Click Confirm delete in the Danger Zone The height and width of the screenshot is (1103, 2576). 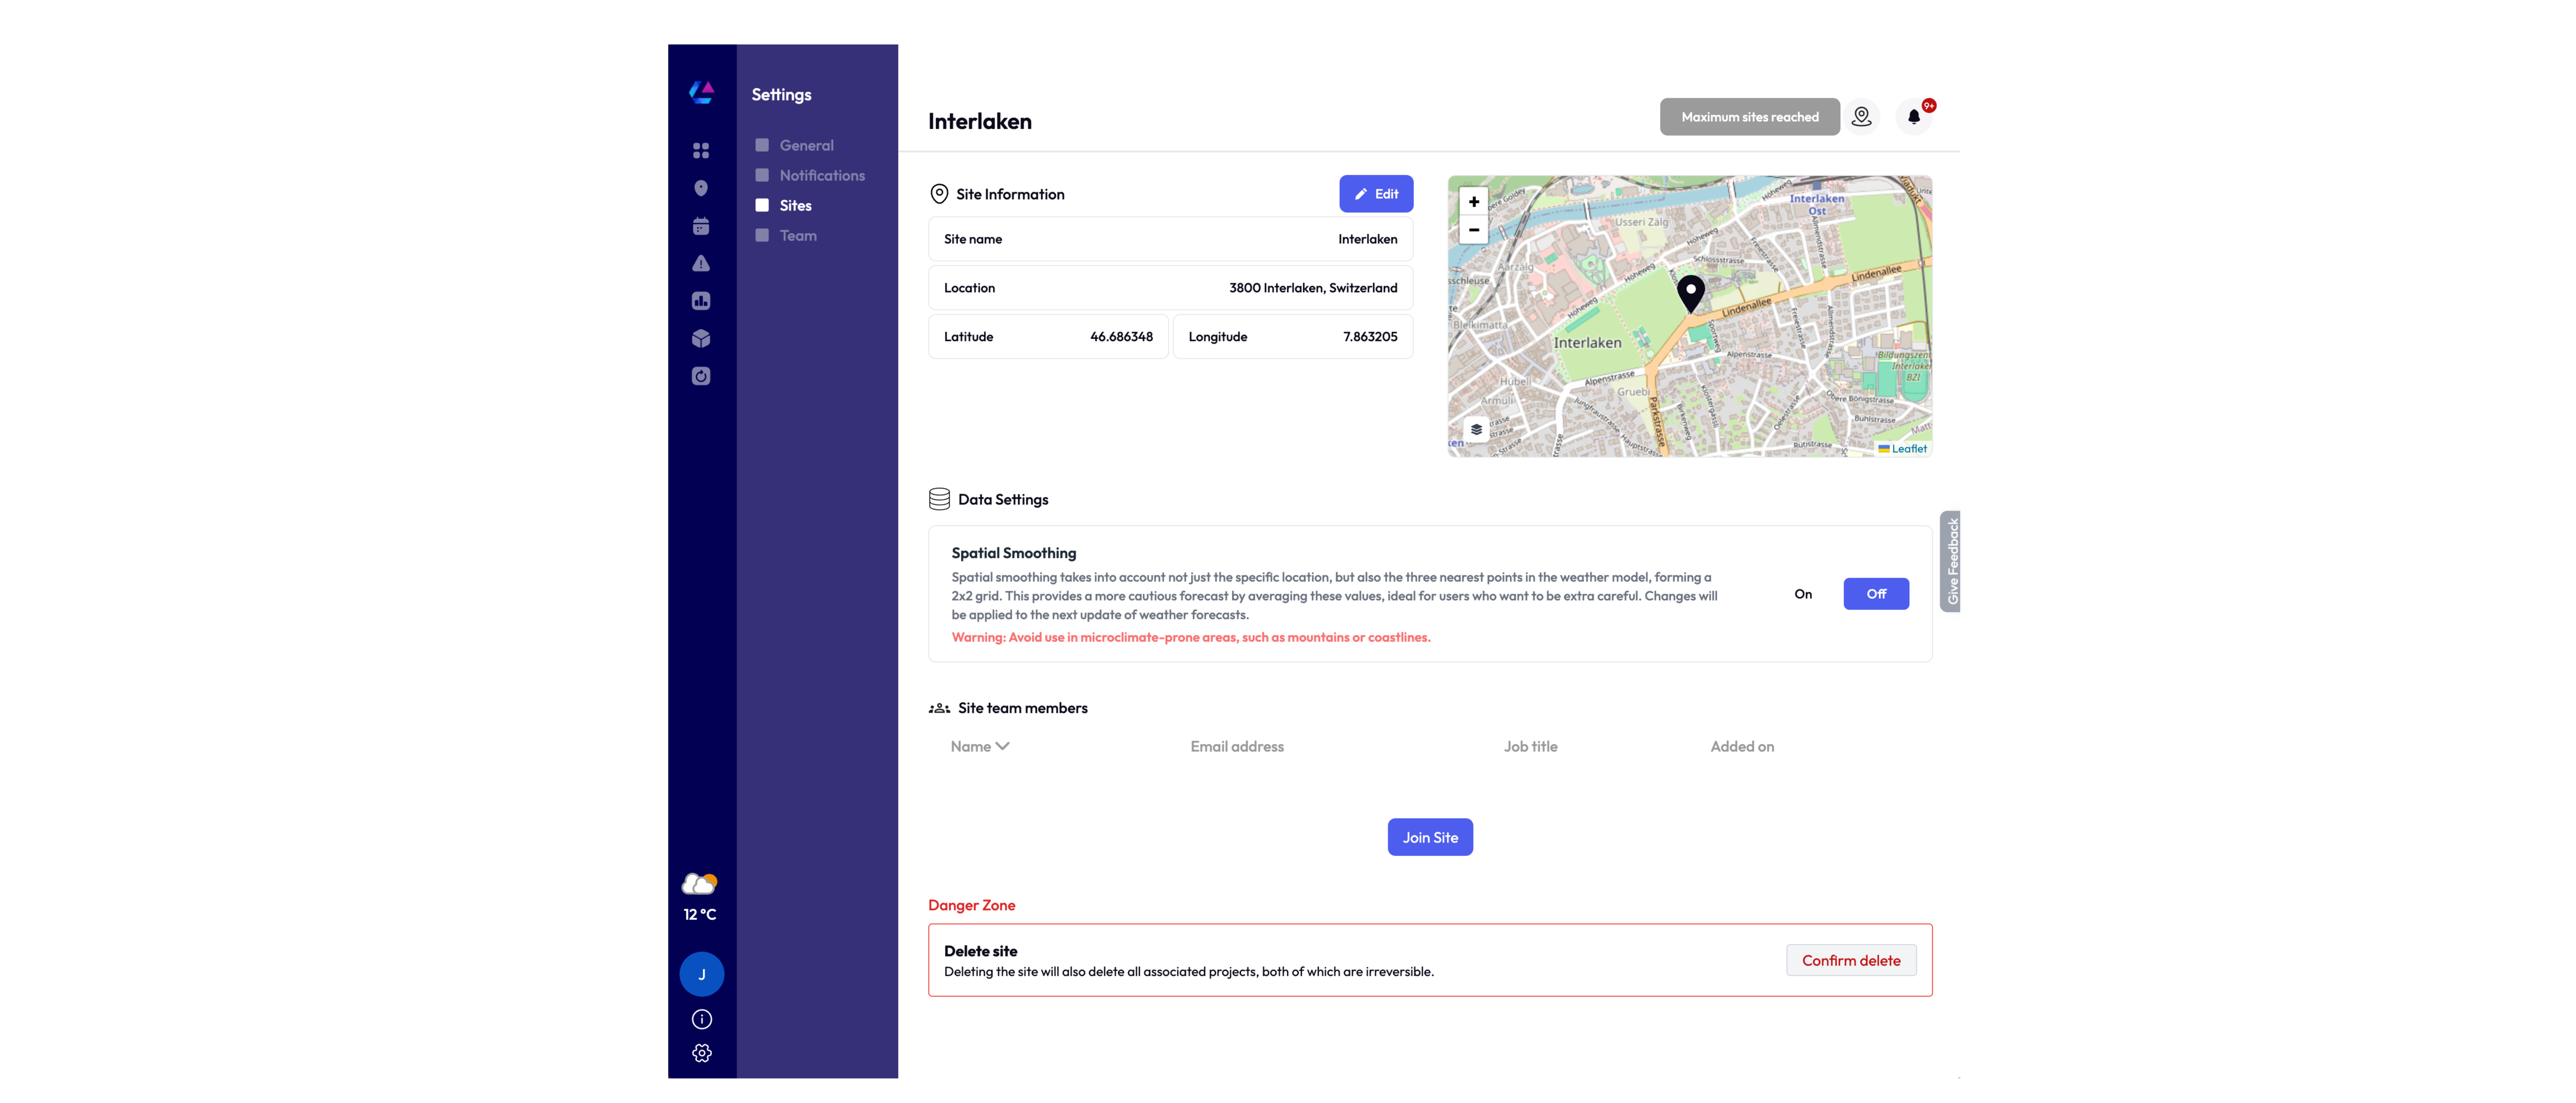pyautogui.click(x=1851, y=960)
